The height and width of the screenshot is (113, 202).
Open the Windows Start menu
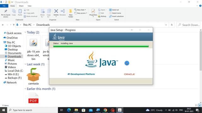[3, 110]
